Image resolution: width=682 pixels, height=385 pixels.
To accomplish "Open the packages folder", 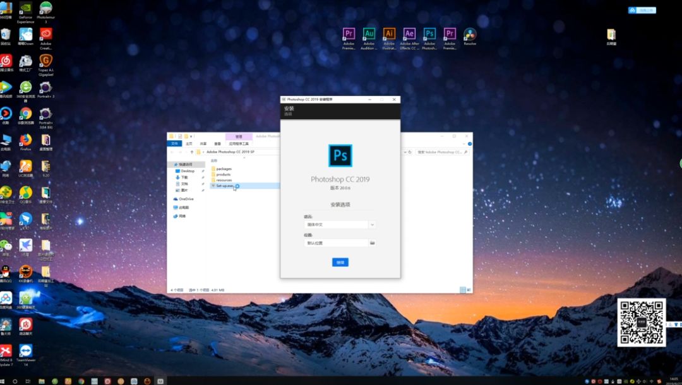I will [x=224, y=169].
